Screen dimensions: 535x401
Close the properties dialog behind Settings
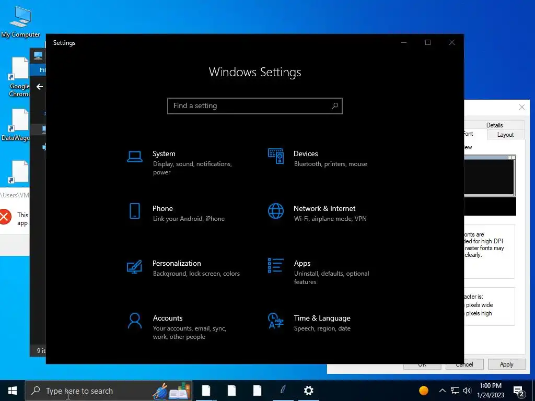tap(522, 107)
